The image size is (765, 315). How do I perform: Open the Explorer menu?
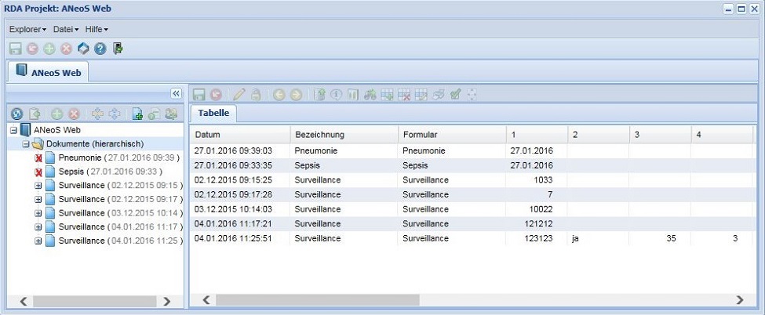(28, 29)
